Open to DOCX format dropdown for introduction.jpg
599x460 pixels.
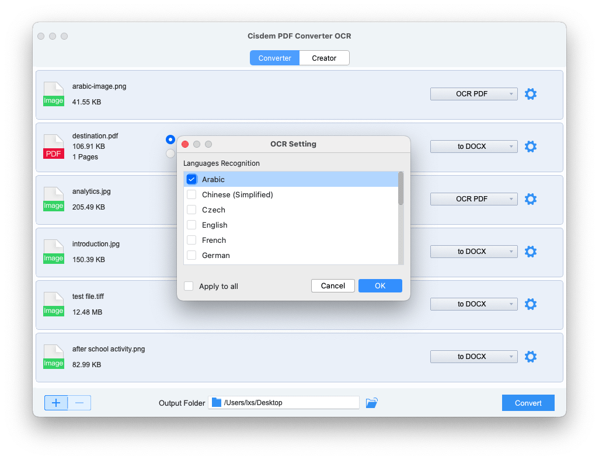click(473, 252)
